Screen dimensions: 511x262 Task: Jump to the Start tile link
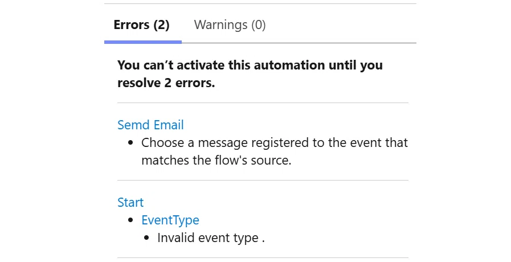click(x=130, y=202)
